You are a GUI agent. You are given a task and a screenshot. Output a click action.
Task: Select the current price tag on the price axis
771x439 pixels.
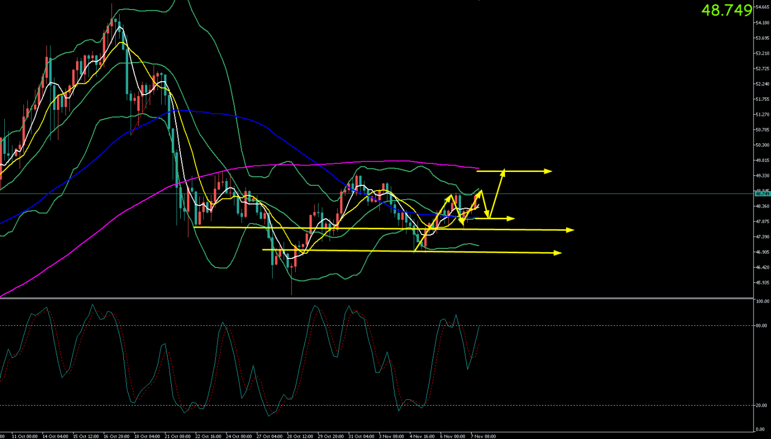[x=761, y=194]
